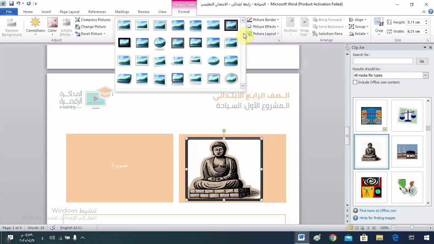Click Find more at Office.com link

tap(378, 211)
